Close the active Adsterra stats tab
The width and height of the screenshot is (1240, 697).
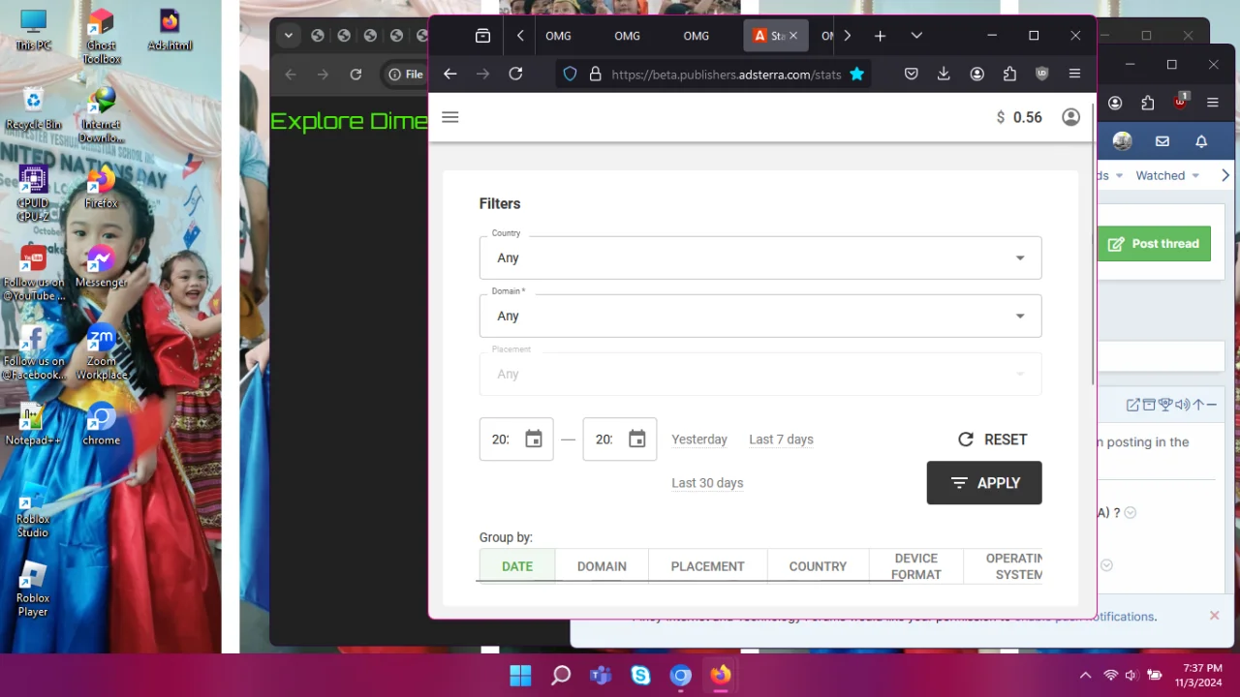coord(792,36)
